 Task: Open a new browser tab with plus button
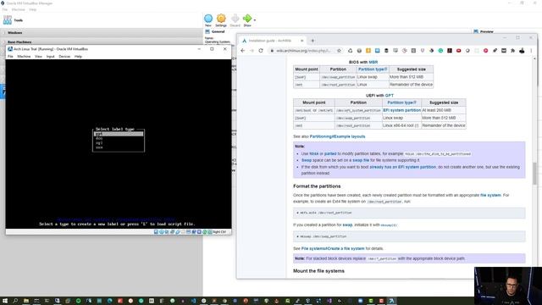coord(312,41)
